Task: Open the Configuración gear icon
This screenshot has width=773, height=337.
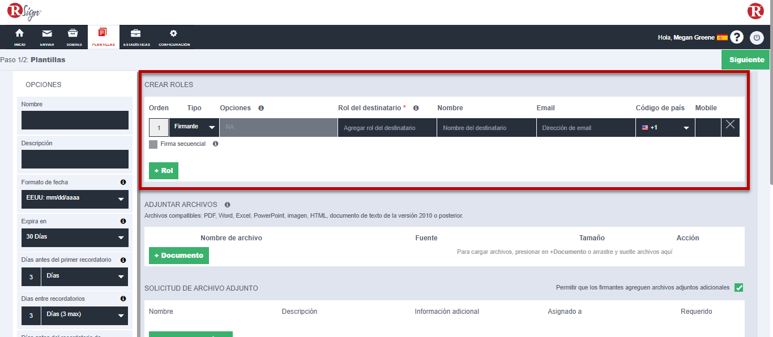Action: [x=174, y=34]
